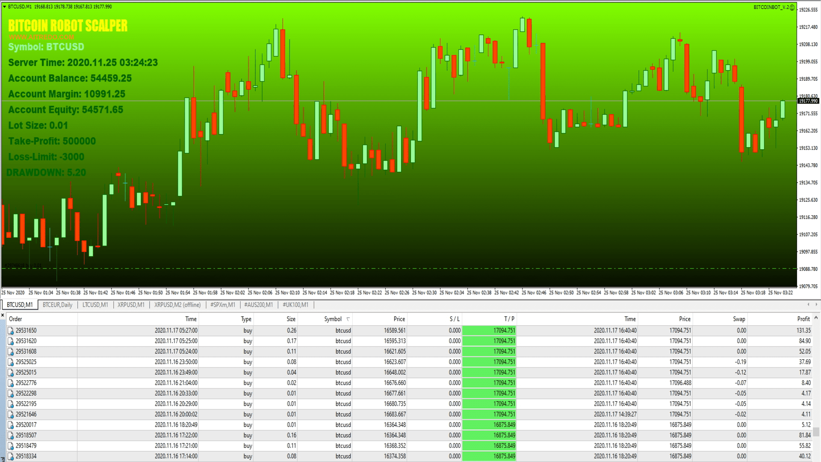Click the Loss-Limit: -3000 label
821x462 pixels.
pyautogui.click(x=46, y=157)
